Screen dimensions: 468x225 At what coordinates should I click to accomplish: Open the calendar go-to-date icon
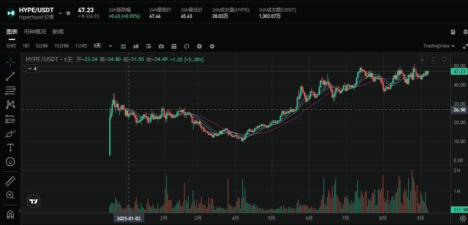tap(174, 46)
